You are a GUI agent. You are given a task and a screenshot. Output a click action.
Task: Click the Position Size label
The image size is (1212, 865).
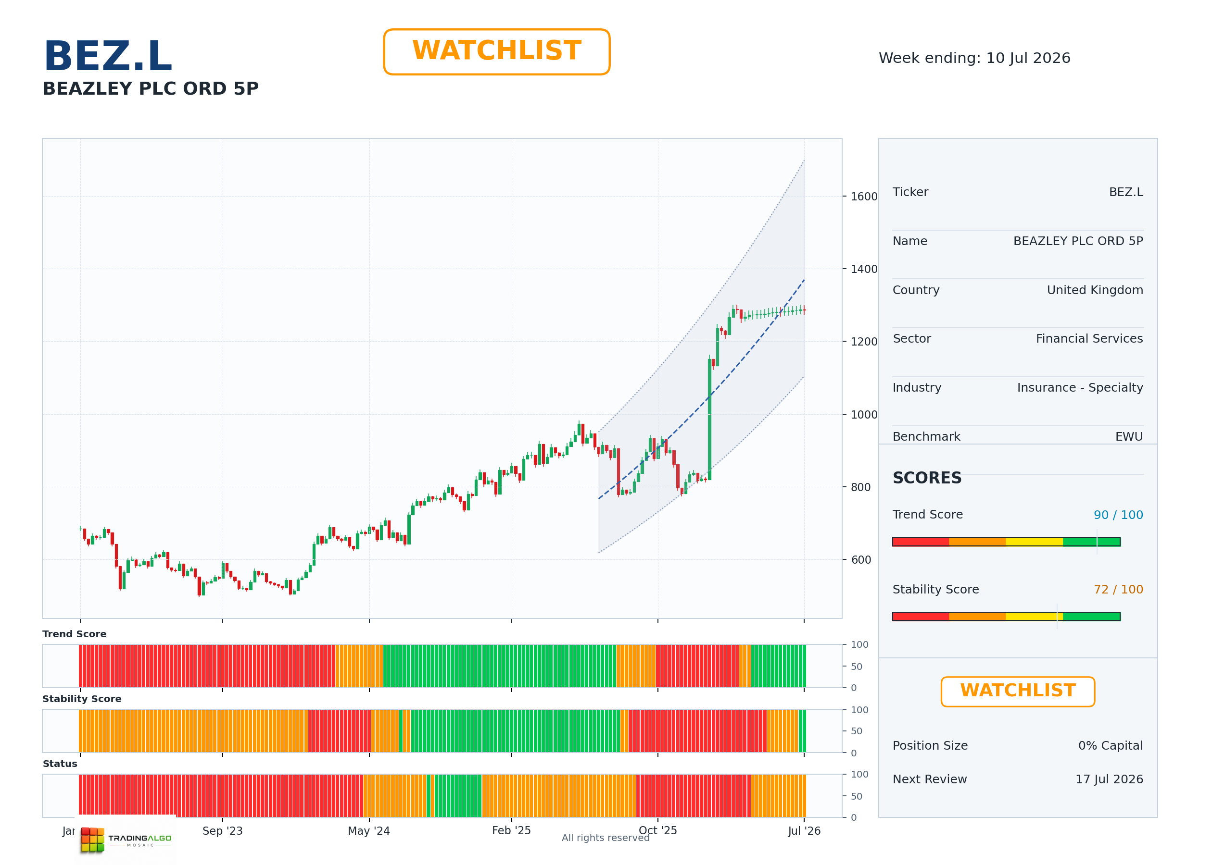(x=930, y=746)
